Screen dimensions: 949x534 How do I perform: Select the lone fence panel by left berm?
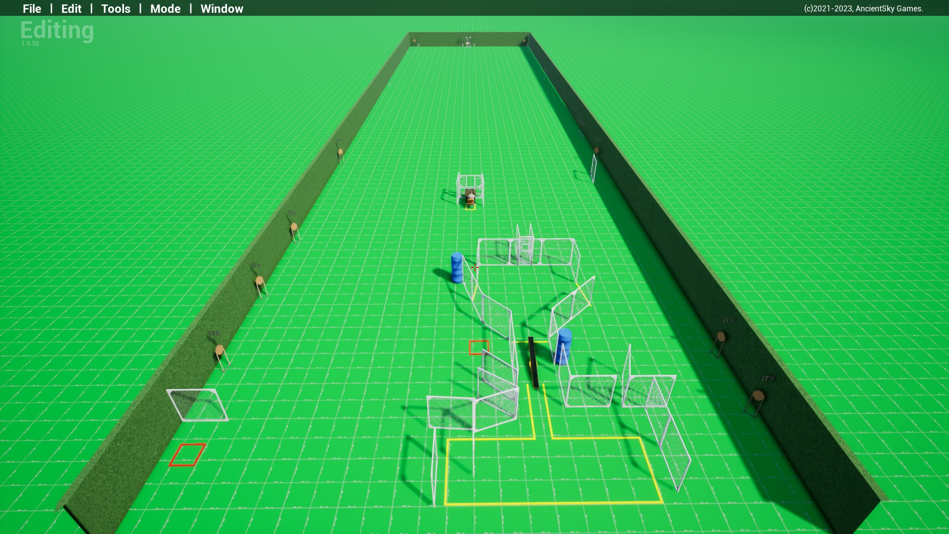(x=198, y=405)
